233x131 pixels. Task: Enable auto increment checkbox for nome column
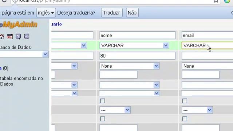103,119
